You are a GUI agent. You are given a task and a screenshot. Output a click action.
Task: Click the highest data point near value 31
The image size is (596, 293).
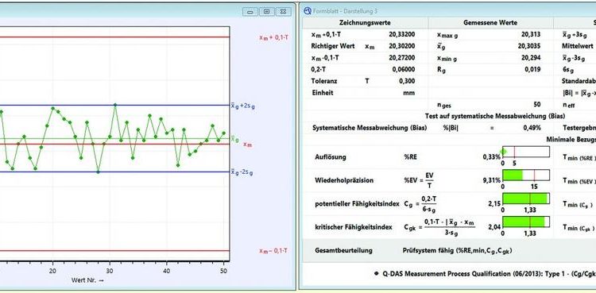[115, 105]
